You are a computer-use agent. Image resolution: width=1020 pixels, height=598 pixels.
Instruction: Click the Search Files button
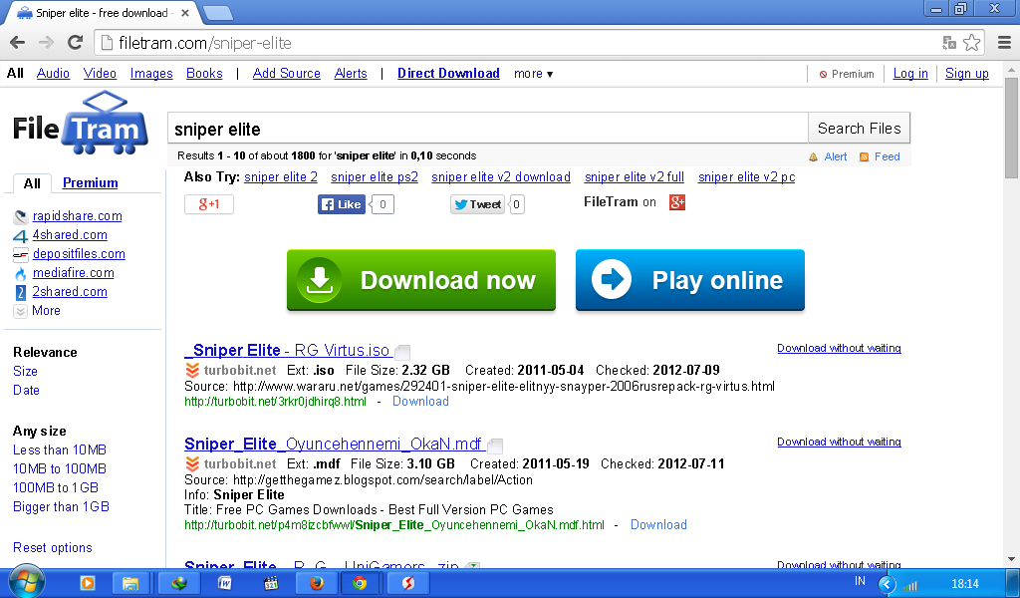(x=859, y=129)
